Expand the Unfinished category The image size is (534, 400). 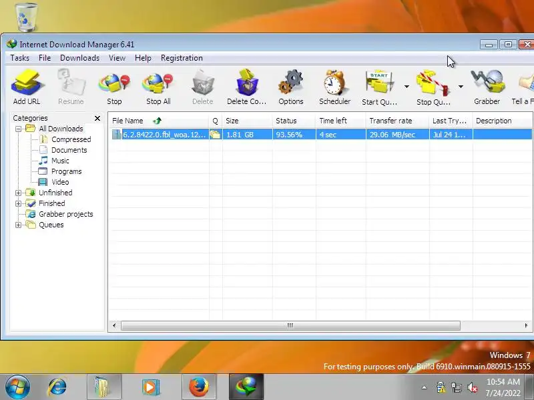click(x=19, y=193)
